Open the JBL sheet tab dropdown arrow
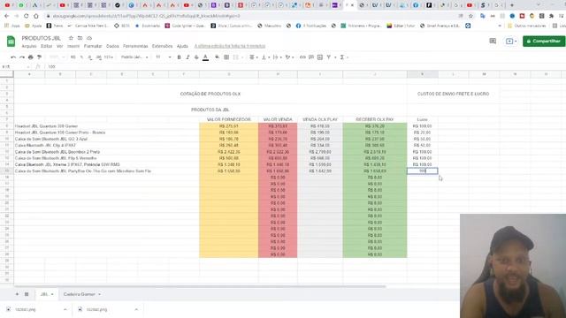 pyautogui.click(x=52, y=294)
